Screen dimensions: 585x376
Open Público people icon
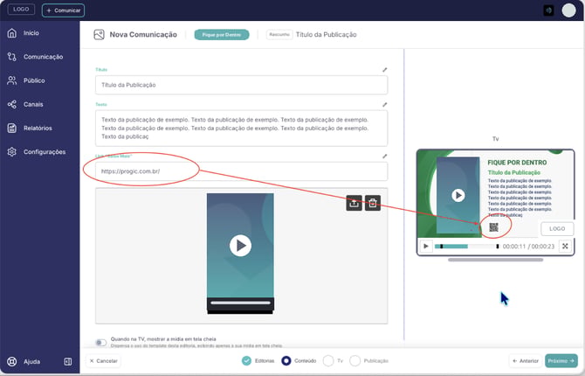(x=12, y=80)
